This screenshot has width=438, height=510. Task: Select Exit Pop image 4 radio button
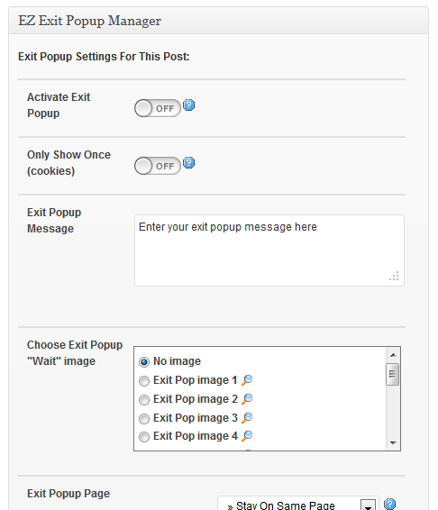(x=144, y=437)
